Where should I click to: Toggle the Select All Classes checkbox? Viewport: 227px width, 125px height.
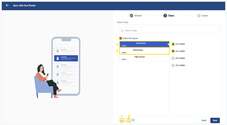[x=121, y=38]
